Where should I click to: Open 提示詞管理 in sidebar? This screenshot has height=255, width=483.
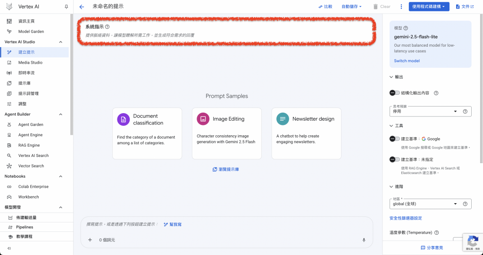pyautogui.click(x=34, y=94)
